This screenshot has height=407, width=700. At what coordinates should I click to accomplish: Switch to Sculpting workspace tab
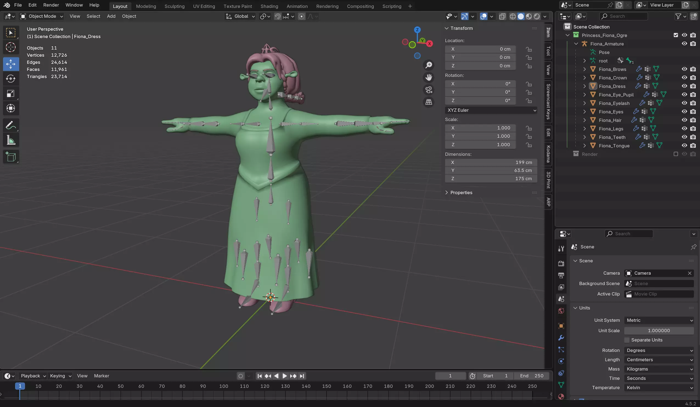(174, 6)
